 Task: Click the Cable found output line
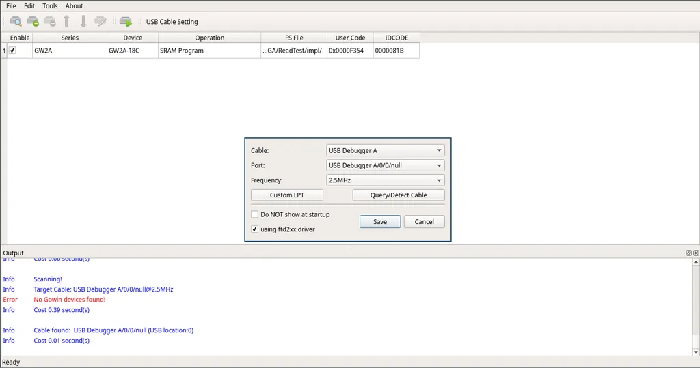tap(114, 330)
